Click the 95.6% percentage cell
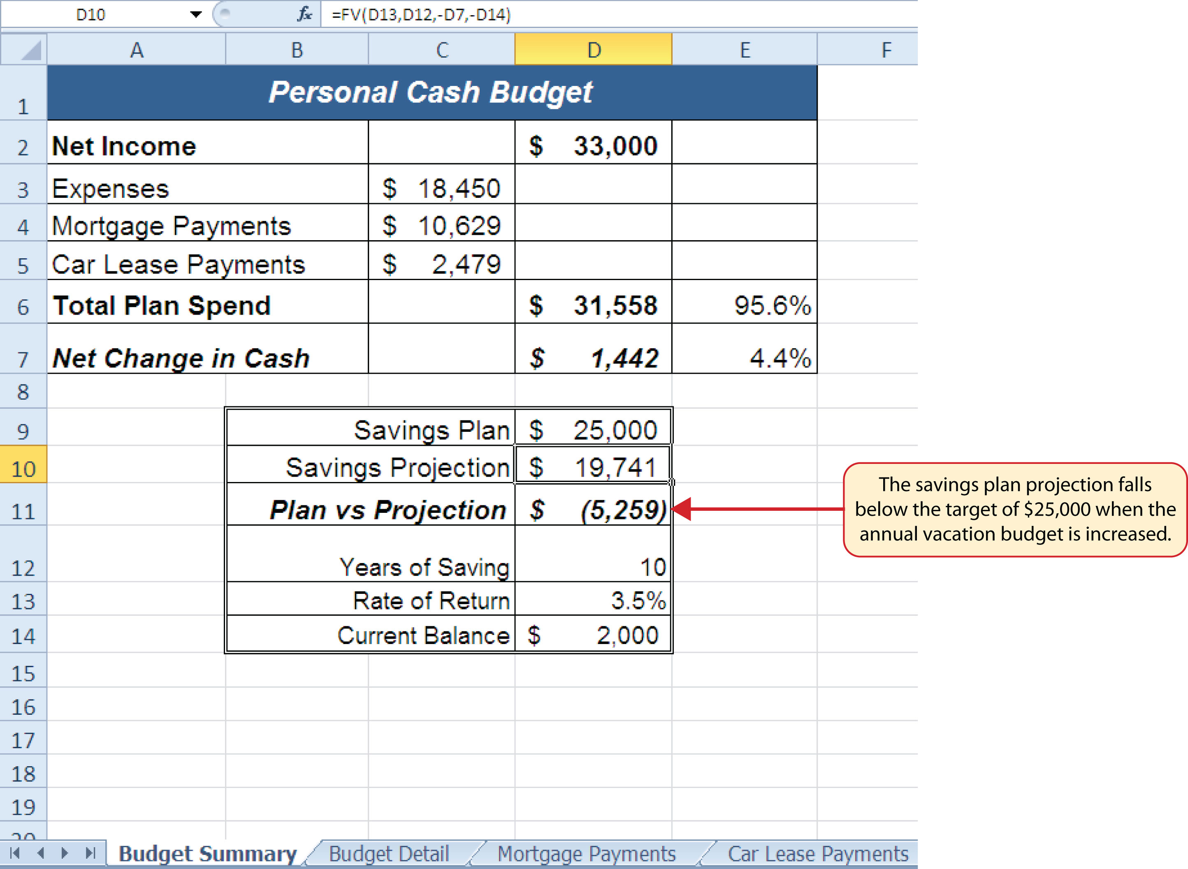This screenshot has width=1188, height=869. coord(745,301)
